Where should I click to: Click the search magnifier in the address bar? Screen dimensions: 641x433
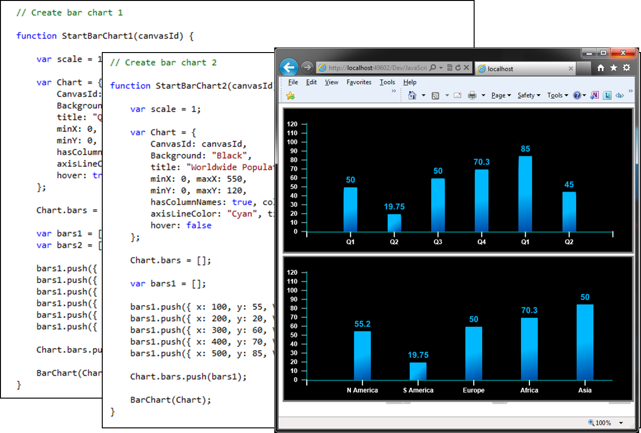(x=433, y=67)
